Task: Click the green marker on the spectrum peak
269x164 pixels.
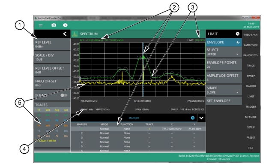Action: (143, 57)
